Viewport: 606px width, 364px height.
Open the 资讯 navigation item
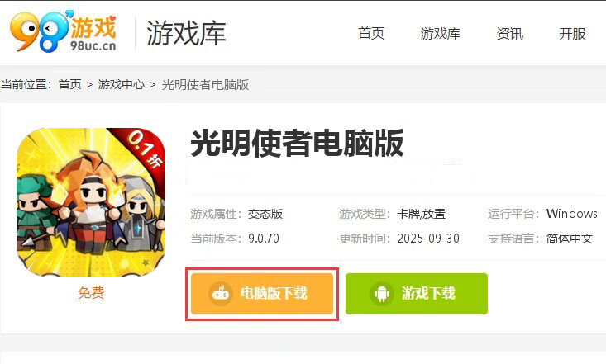tap(510, 34)
